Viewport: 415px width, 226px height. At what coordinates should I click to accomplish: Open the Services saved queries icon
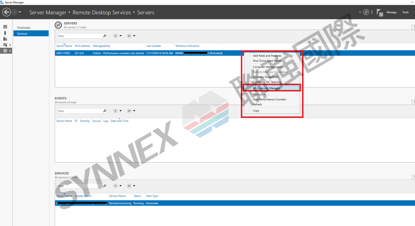(129, 186)
